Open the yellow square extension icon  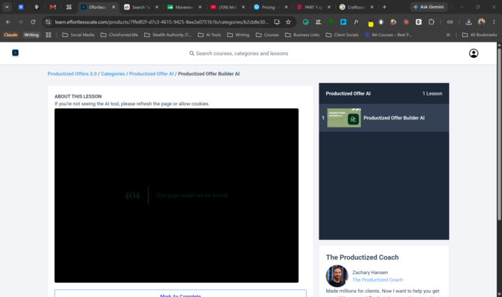click(370, 24)
